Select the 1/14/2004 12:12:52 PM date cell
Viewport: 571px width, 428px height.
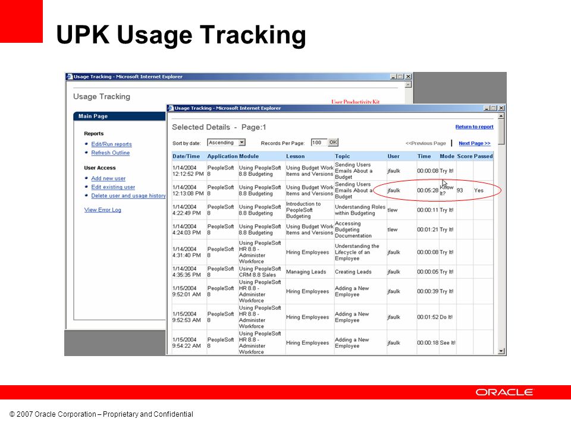(x=188, y=171)
